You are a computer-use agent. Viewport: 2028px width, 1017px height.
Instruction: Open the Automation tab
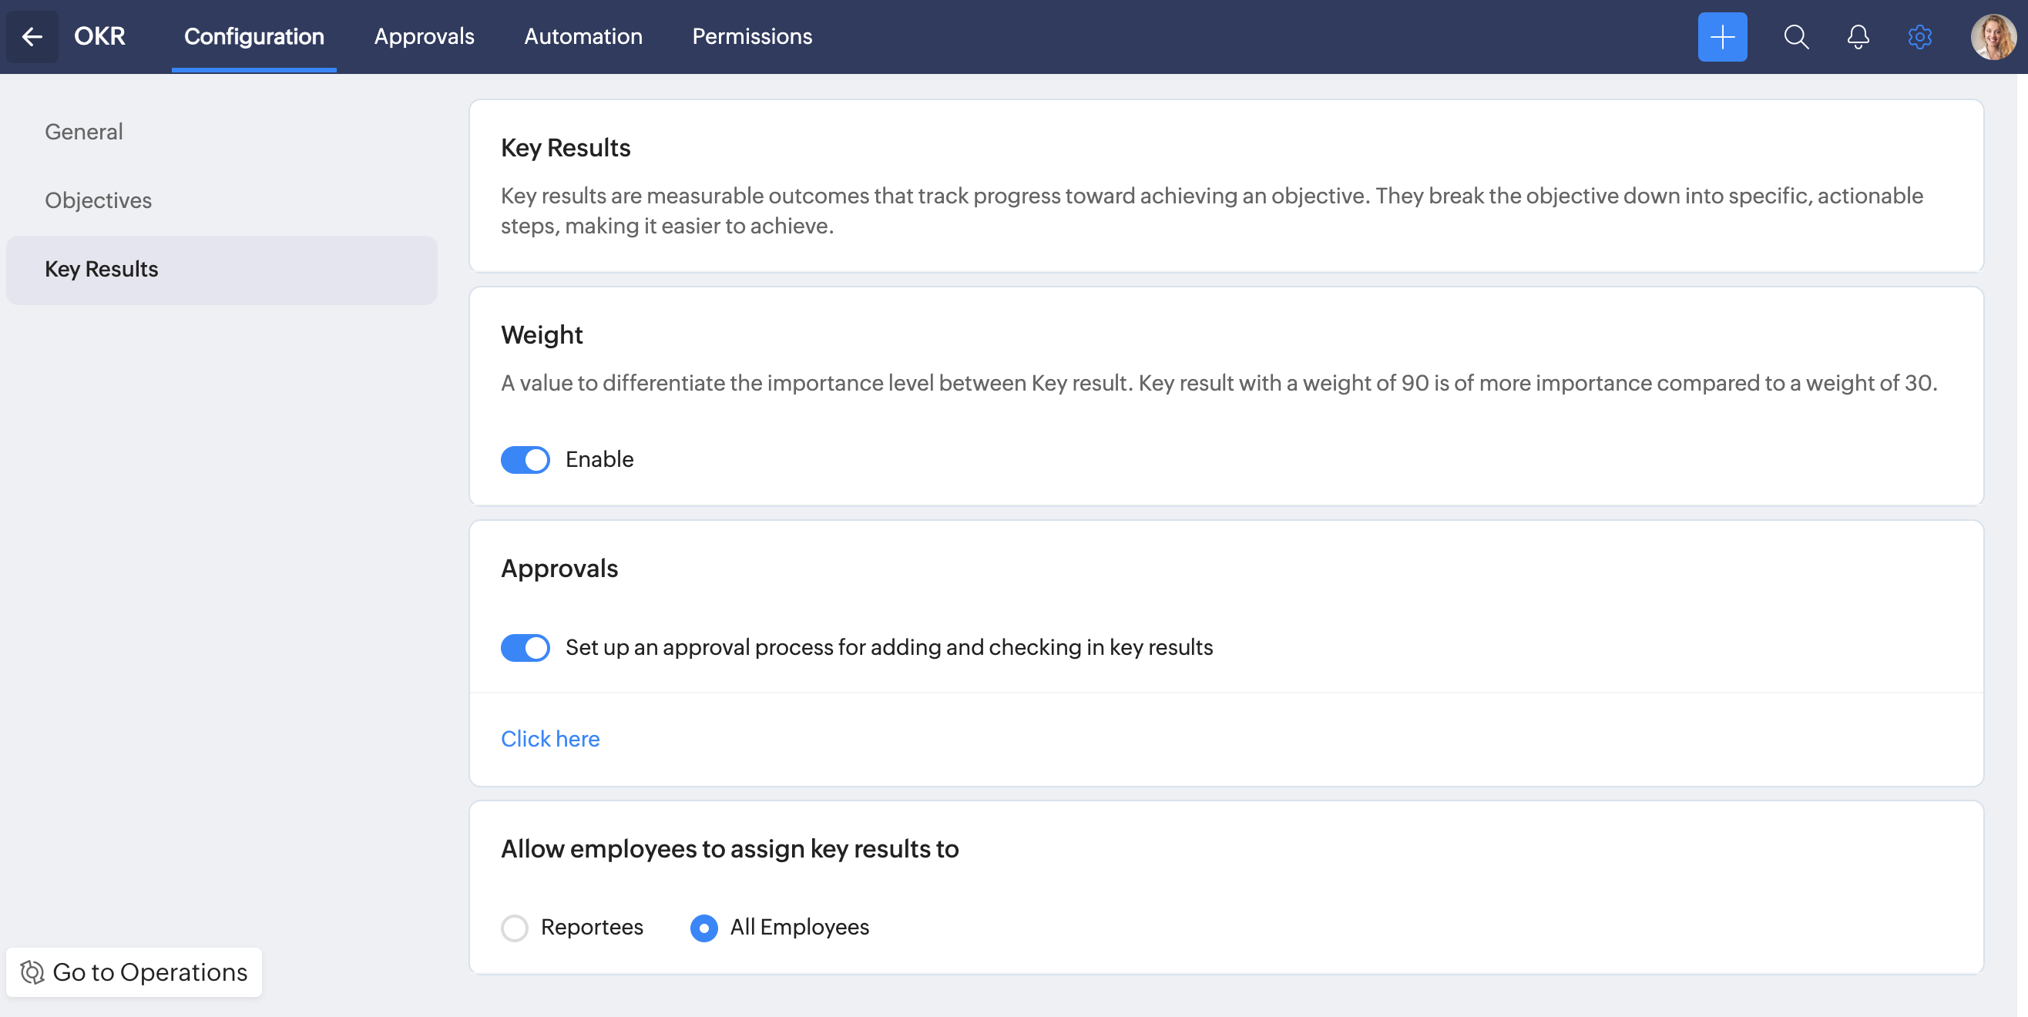coord(583,36)
